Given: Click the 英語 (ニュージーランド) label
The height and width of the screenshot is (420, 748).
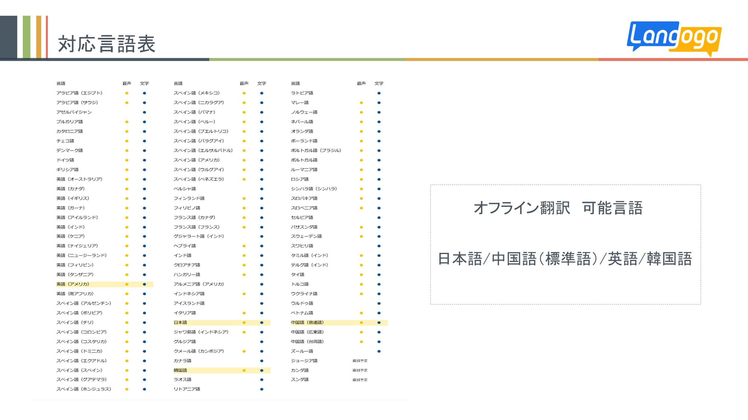Looking at the screenshot, I should point(82,255).
